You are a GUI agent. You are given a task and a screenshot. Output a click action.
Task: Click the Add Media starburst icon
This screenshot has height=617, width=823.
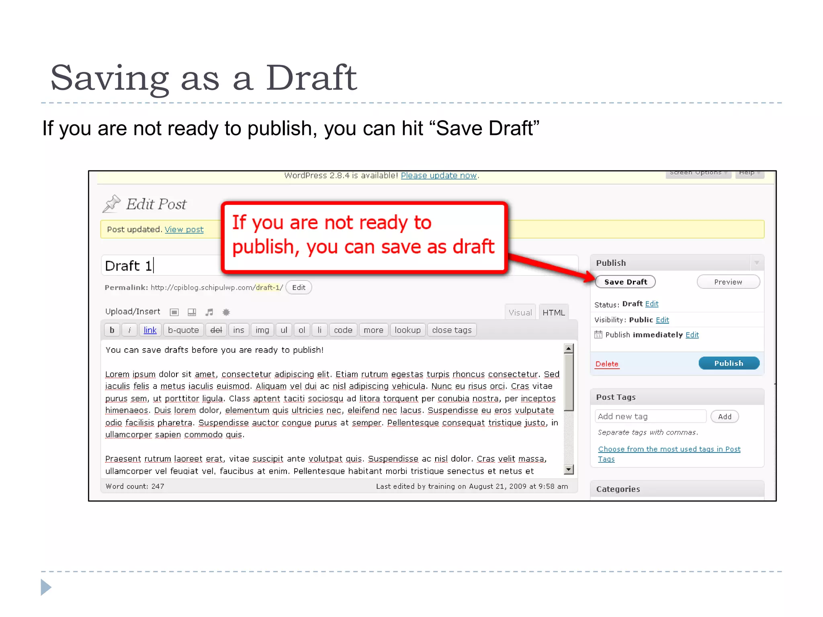tap(226, 312)
